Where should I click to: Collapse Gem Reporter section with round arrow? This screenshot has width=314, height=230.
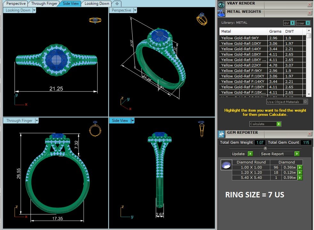tap(265, 148)
